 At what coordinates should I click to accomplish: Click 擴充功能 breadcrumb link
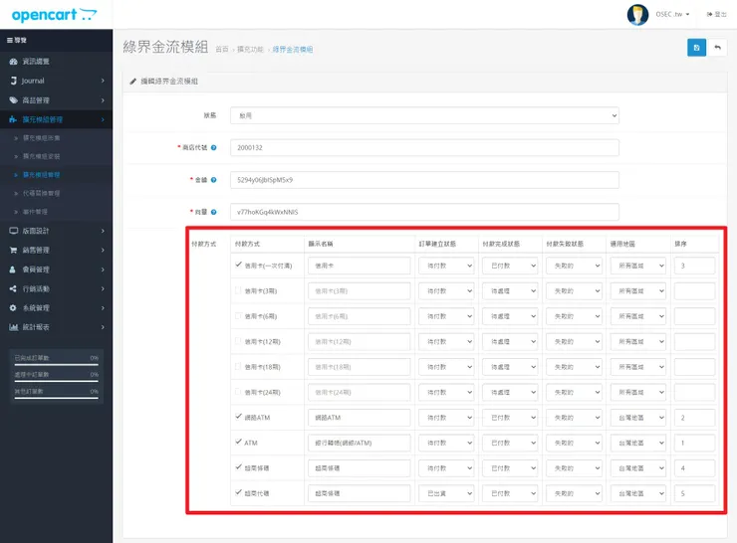pyautogui.click(x=250, y=50)
